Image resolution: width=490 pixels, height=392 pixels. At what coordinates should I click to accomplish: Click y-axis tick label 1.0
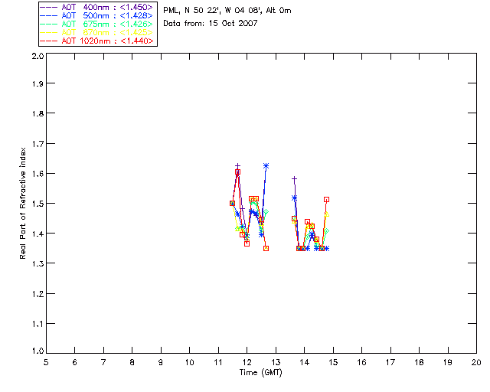pyautogui.click(x=38, y=351)
